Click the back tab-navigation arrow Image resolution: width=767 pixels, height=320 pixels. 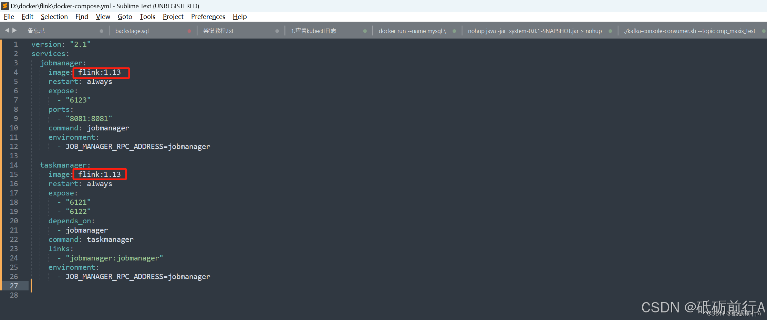point(7,30)
